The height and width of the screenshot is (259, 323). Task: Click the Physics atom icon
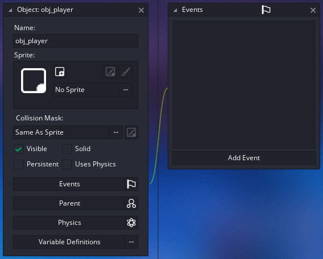[x=131, y=223]
